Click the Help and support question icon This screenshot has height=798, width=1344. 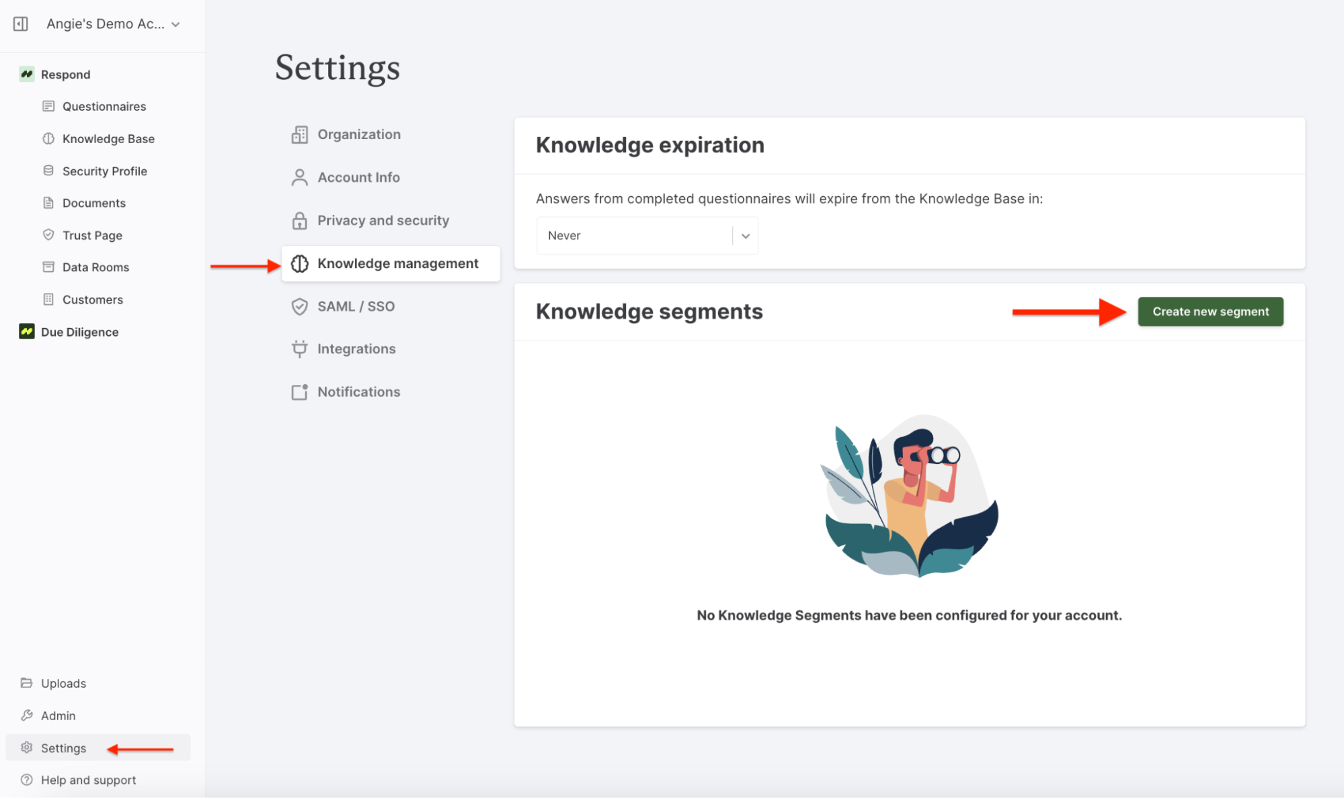[x=27, y=780]
